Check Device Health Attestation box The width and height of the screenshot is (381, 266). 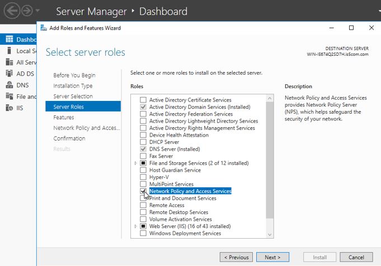143,135
